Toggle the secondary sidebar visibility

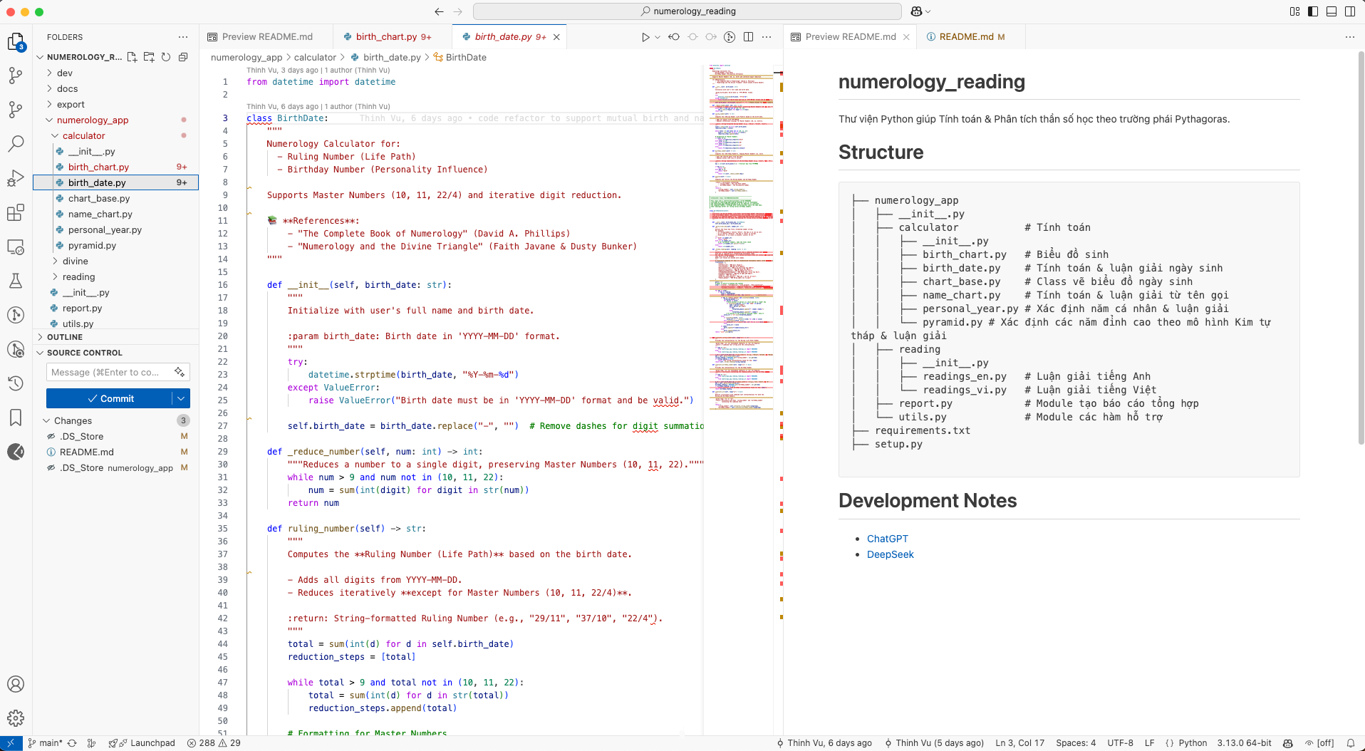tap(1350, 11)
